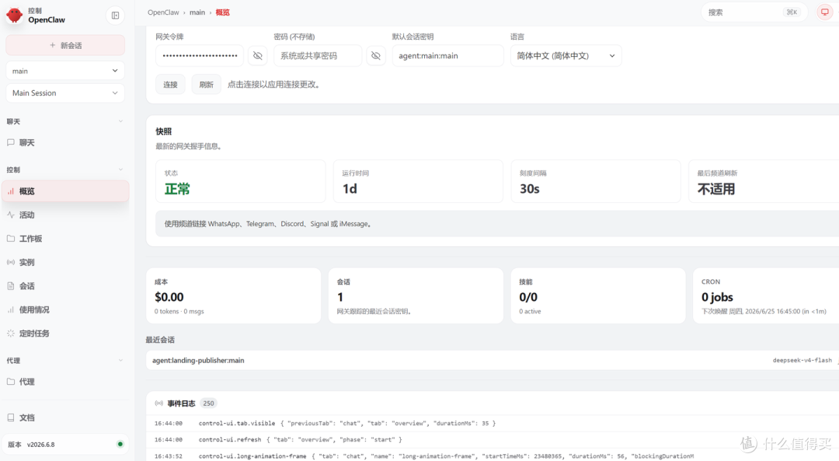Click the chat bubble icon beside 聊天
839x461 pixels.
11,143
